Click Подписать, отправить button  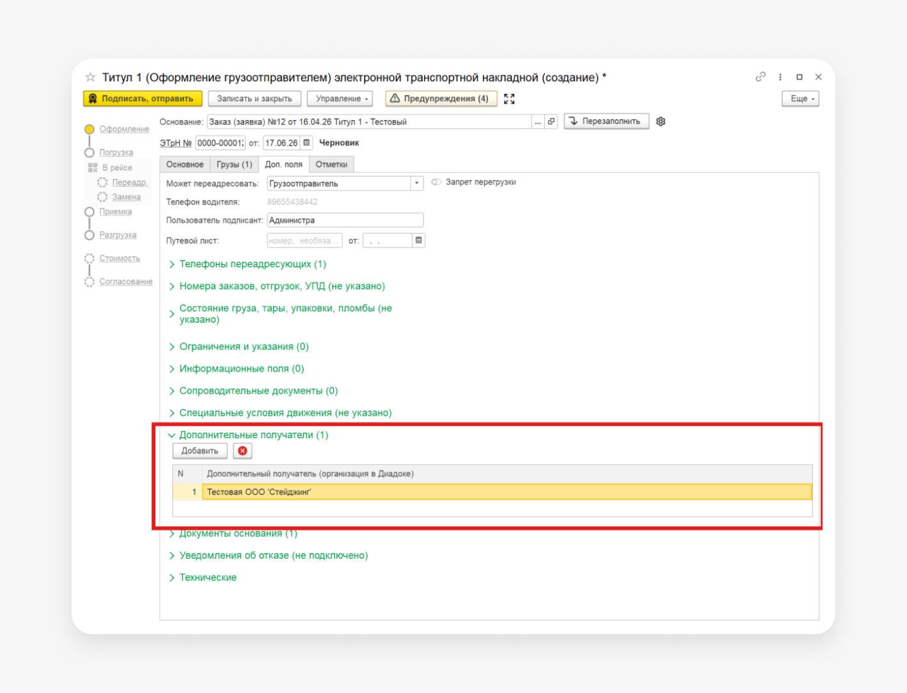click(x=143, y=98)
